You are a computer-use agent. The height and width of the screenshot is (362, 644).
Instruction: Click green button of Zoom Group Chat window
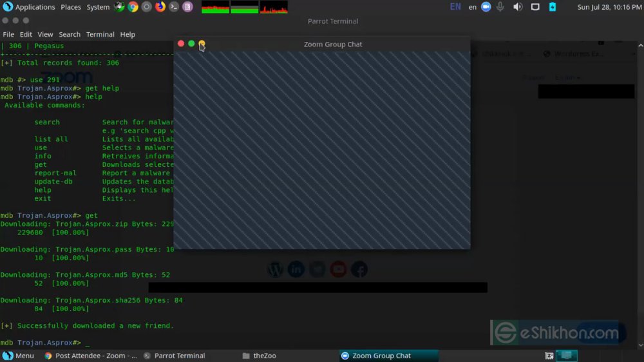[191, 44]
